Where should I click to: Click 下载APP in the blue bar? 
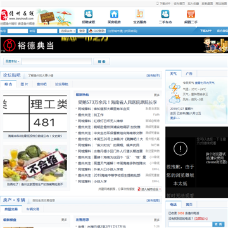[x=206, y=31]
